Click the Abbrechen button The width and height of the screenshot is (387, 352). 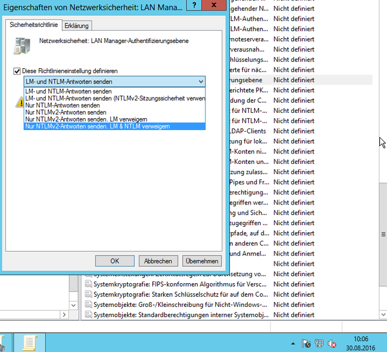click(x=158, y=261)
